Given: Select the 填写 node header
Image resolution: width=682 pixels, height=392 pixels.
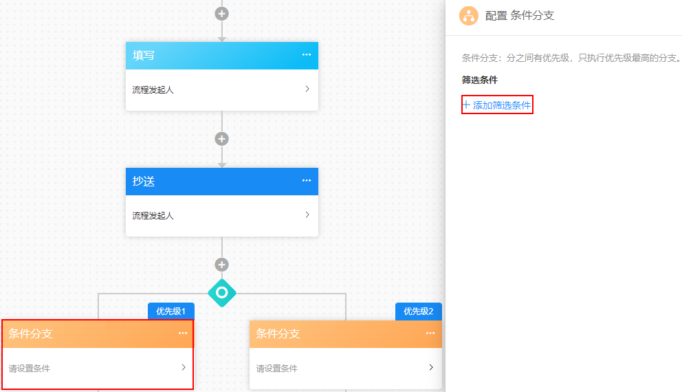Looking at the screenshot, I should coord(222,56).
